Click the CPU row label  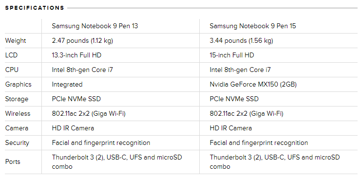coord(12,70)
